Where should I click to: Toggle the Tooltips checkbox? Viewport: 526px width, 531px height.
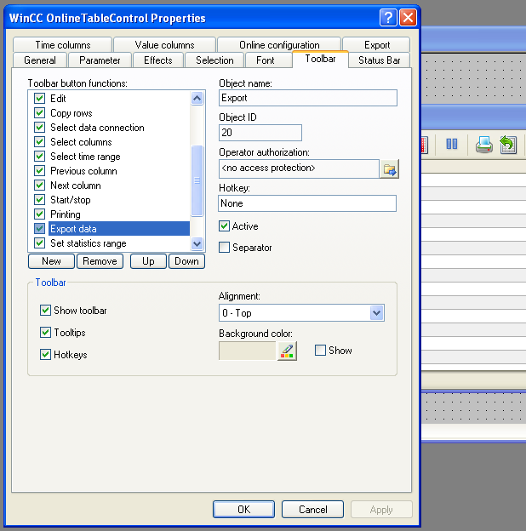[45, 332]
